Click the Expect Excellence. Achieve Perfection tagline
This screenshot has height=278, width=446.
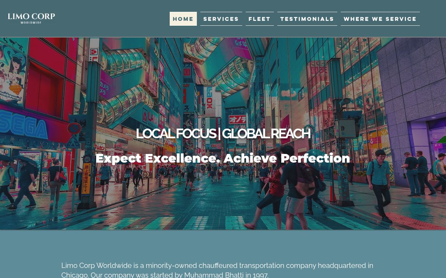click(223, 158)
